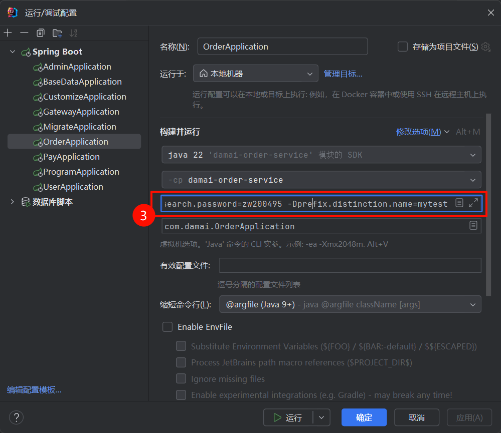Open the 运行于 本地机器 dropdown
The width and height of the screenshot is (501, 433).
click(x=256, y=74)
